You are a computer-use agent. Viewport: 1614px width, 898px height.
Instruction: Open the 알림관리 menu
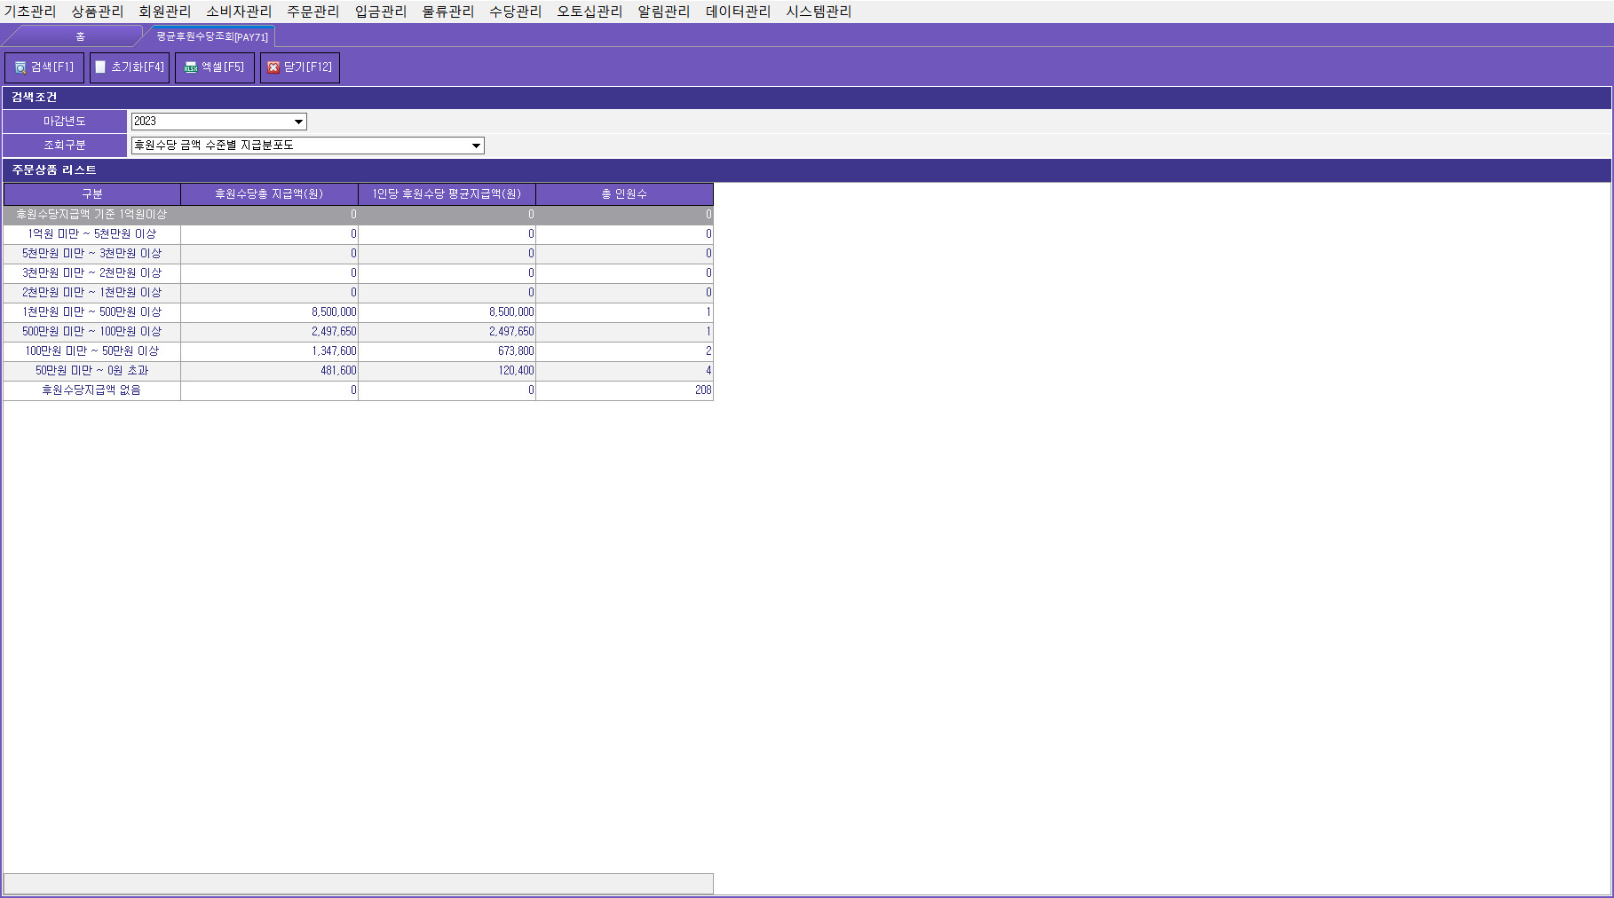pyautogui.click(x=664, y=12)
